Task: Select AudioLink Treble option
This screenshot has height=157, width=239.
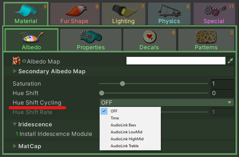Action: pos(130,146)
